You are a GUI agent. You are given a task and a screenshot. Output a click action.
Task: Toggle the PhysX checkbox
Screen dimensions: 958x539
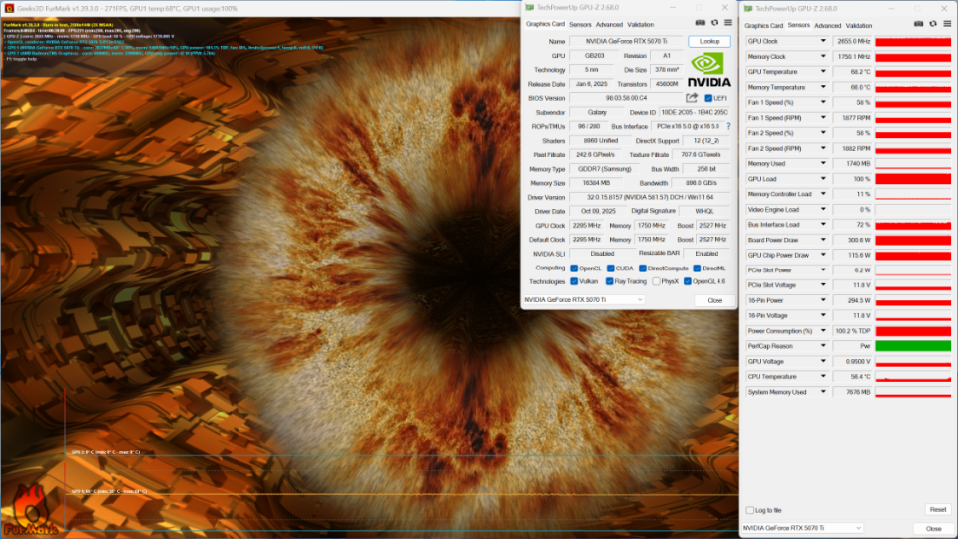656,281
